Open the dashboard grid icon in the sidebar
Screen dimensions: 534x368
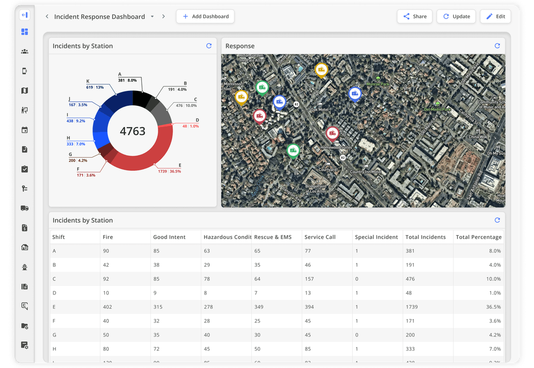coord(24,31)
